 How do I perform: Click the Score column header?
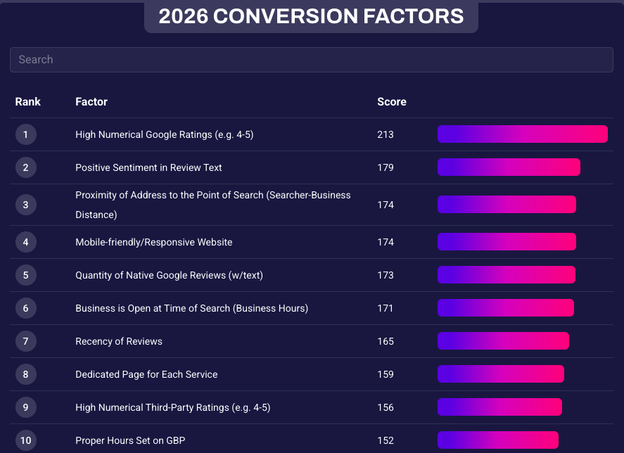392,102
